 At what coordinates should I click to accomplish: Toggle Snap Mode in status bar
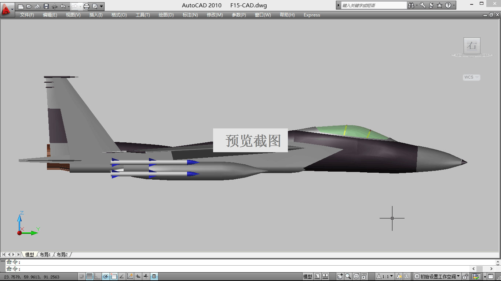pyautogui.click(x=81, y=277)
